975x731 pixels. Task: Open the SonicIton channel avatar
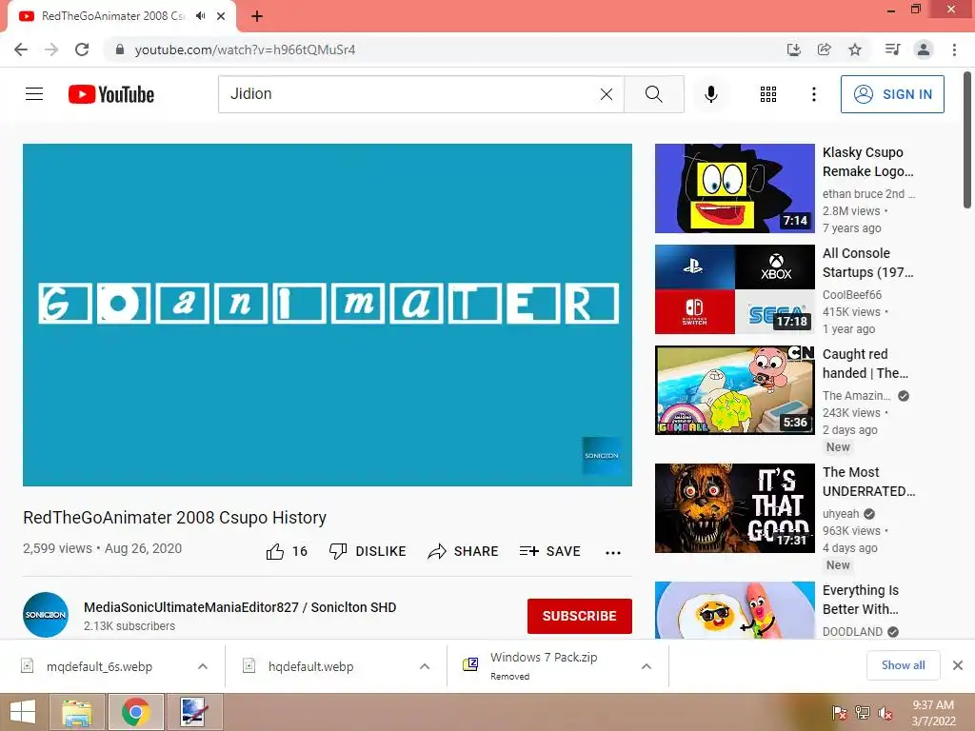46,615
